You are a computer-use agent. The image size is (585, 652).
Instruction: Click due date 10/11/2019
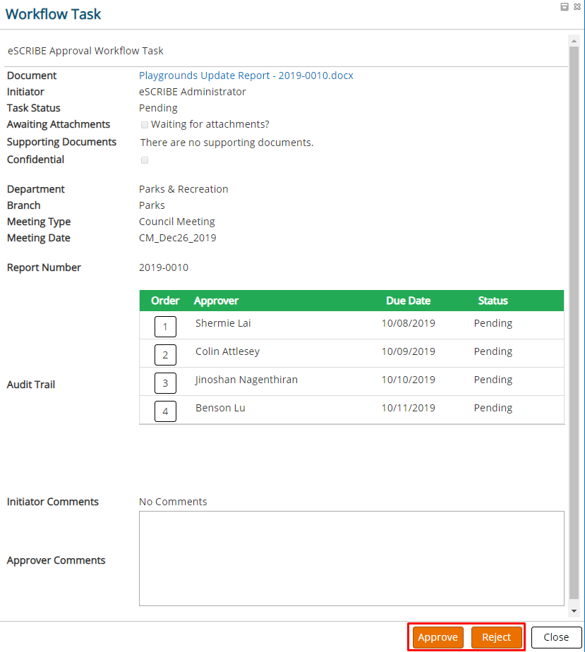coord(409,408)
